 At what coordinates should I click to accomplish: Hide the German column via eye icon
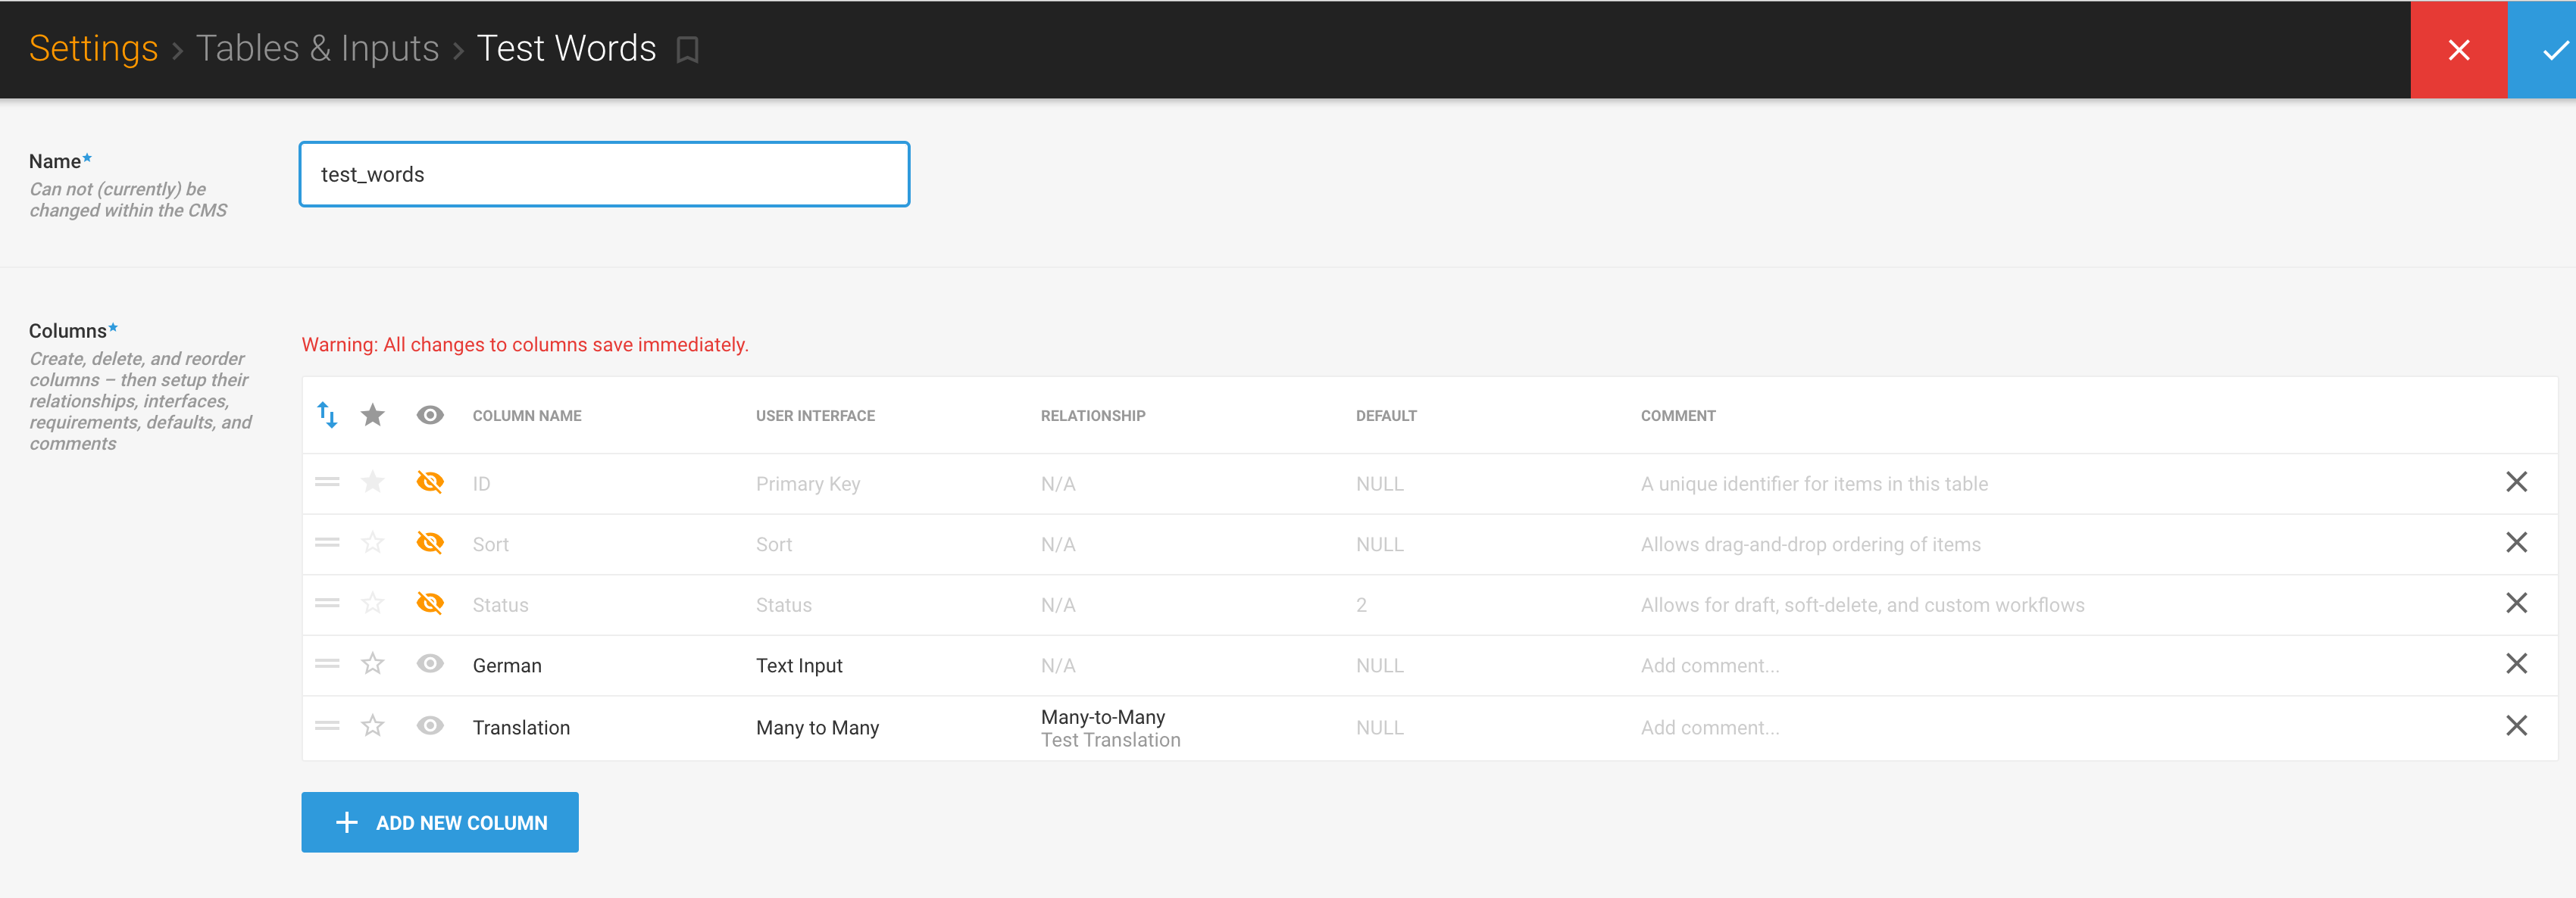tap(430, 664)
